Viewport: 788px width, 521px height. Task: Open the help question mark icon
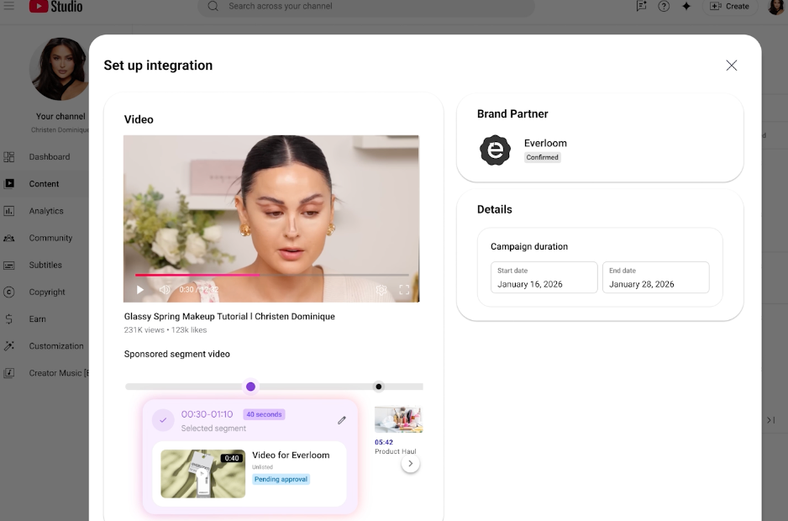click(664, 6)
